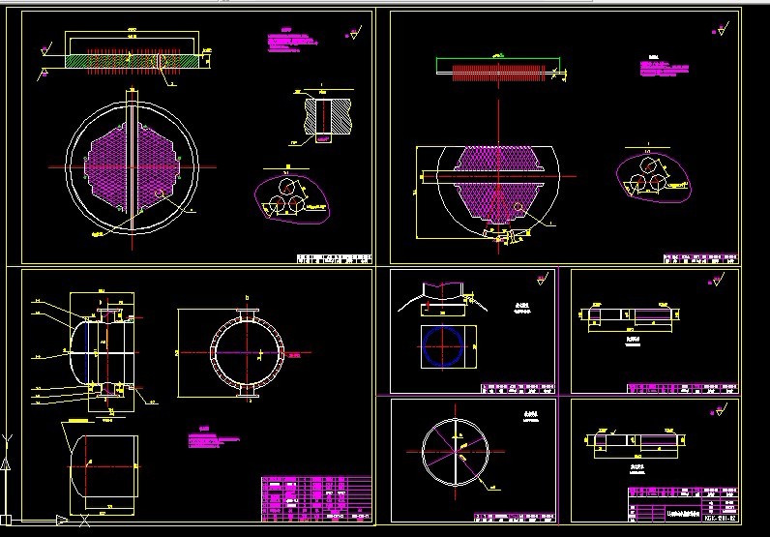Select the magenta notes text in the bottom-left sheet
Screen dimensions: 770x537
(213, 438)
